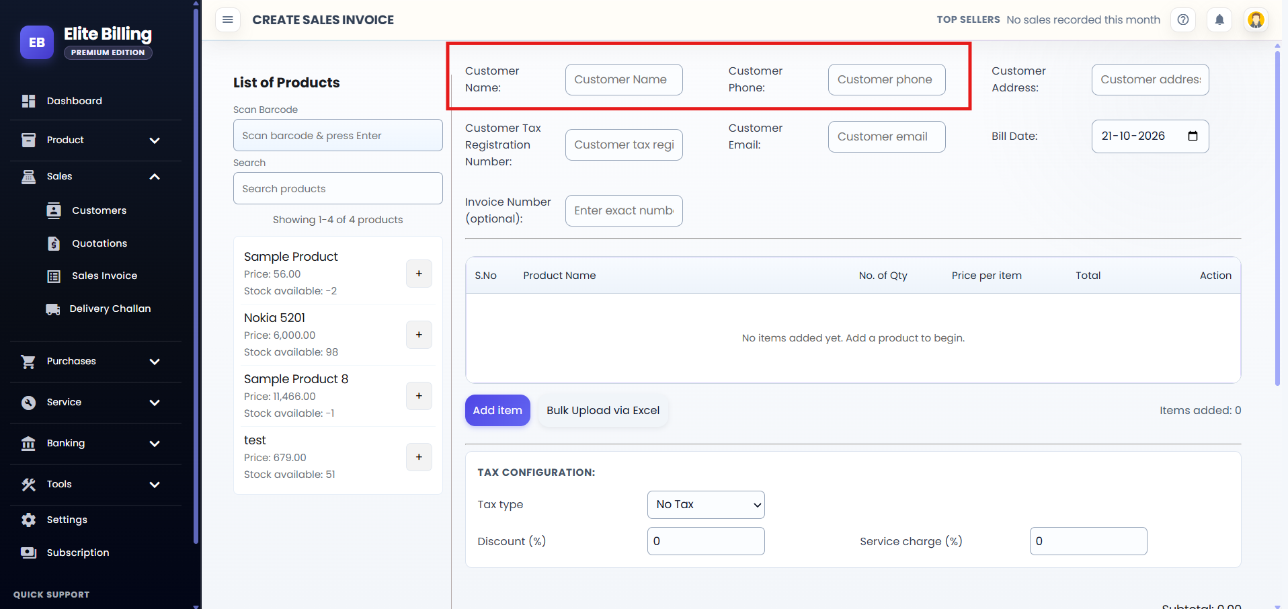
Task: Click the Customer Name field
Action: (x=624, y=79)
